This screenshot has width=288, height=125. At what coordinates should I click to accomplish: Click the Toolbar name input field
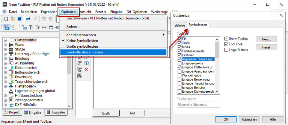(198, 105)
